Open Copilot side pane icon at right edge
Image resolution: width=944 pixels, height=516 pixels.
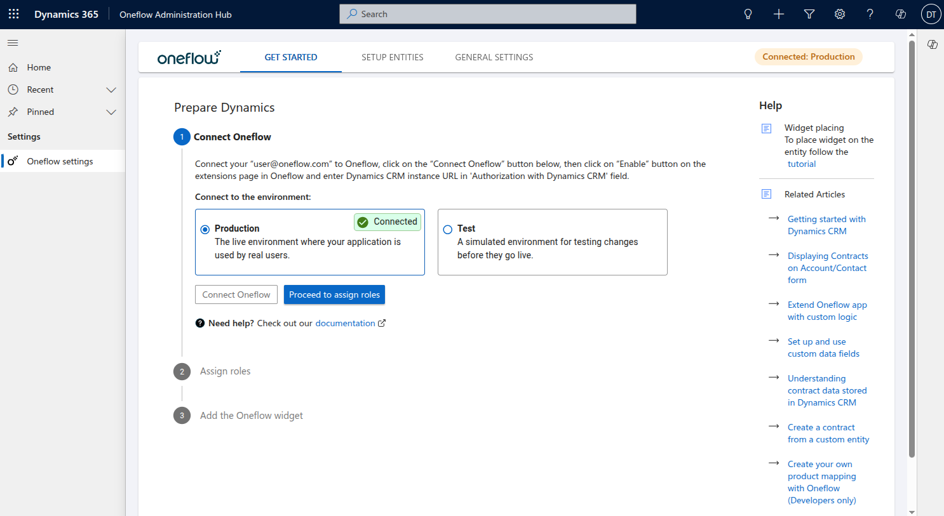coord(933,44)
